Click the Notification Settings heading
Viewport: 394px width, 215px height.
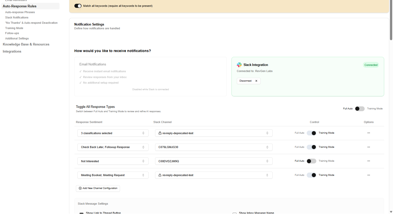click(89, 24)
